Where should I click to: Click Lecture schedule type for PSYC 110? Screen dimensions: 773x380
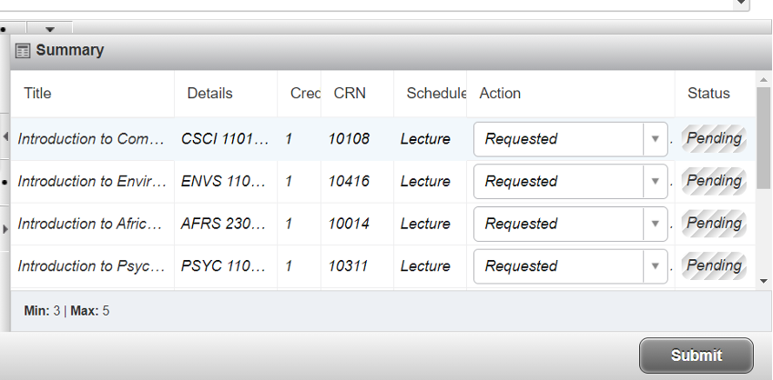425,265
